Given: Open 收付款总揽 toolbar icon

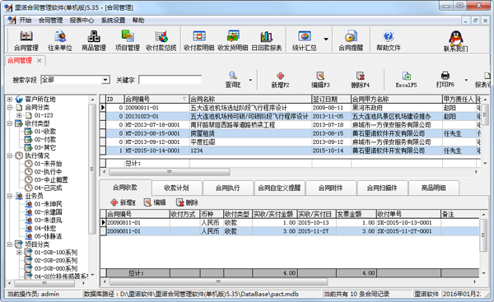Looking at the screenshot, I should coord(161,41).
